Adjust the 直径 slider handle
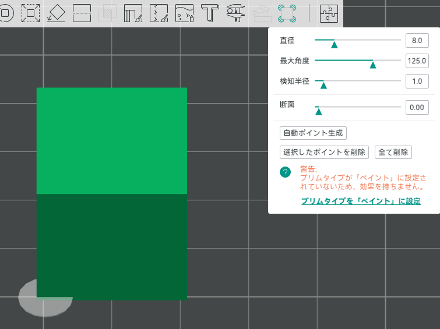Image resolution: width=440 pixels, height=329 pixels. 334,44
